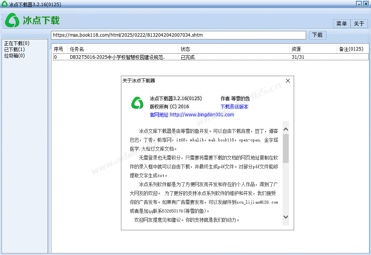Open the 下载最新版本 link
The width and height of the screenshot is (371, 255).
(234, 107)
